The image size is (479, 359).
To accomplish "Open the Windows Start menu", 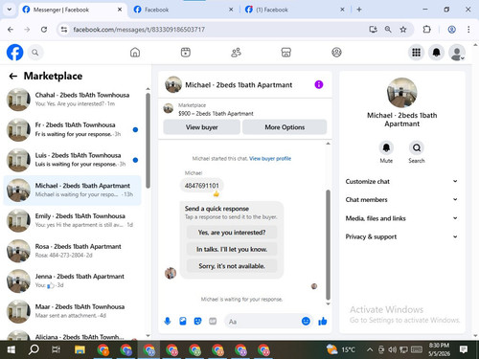I will (11, 349).
